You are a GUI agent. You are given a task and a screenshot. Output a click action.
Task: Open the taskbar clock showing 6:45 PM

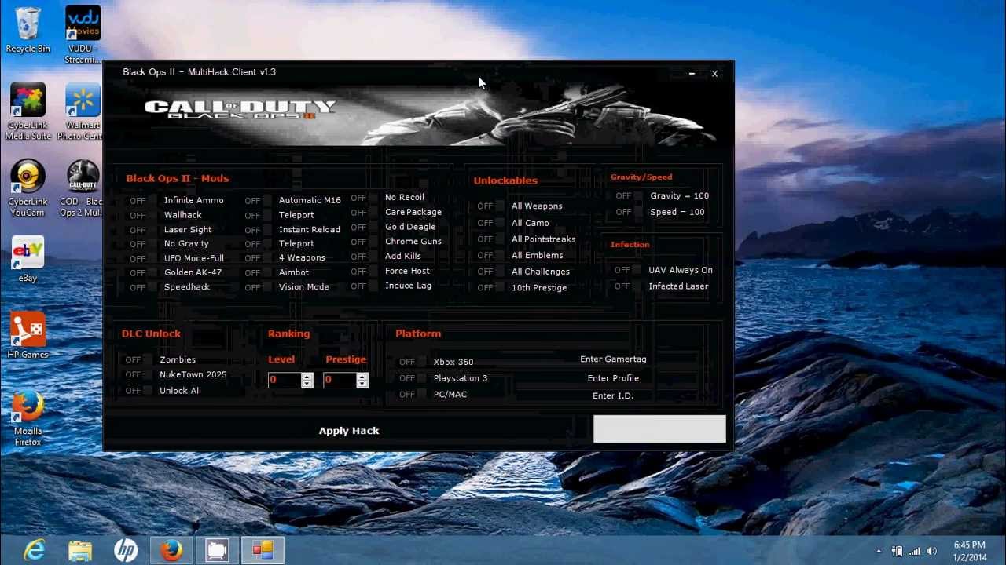[x=969, y=551]
